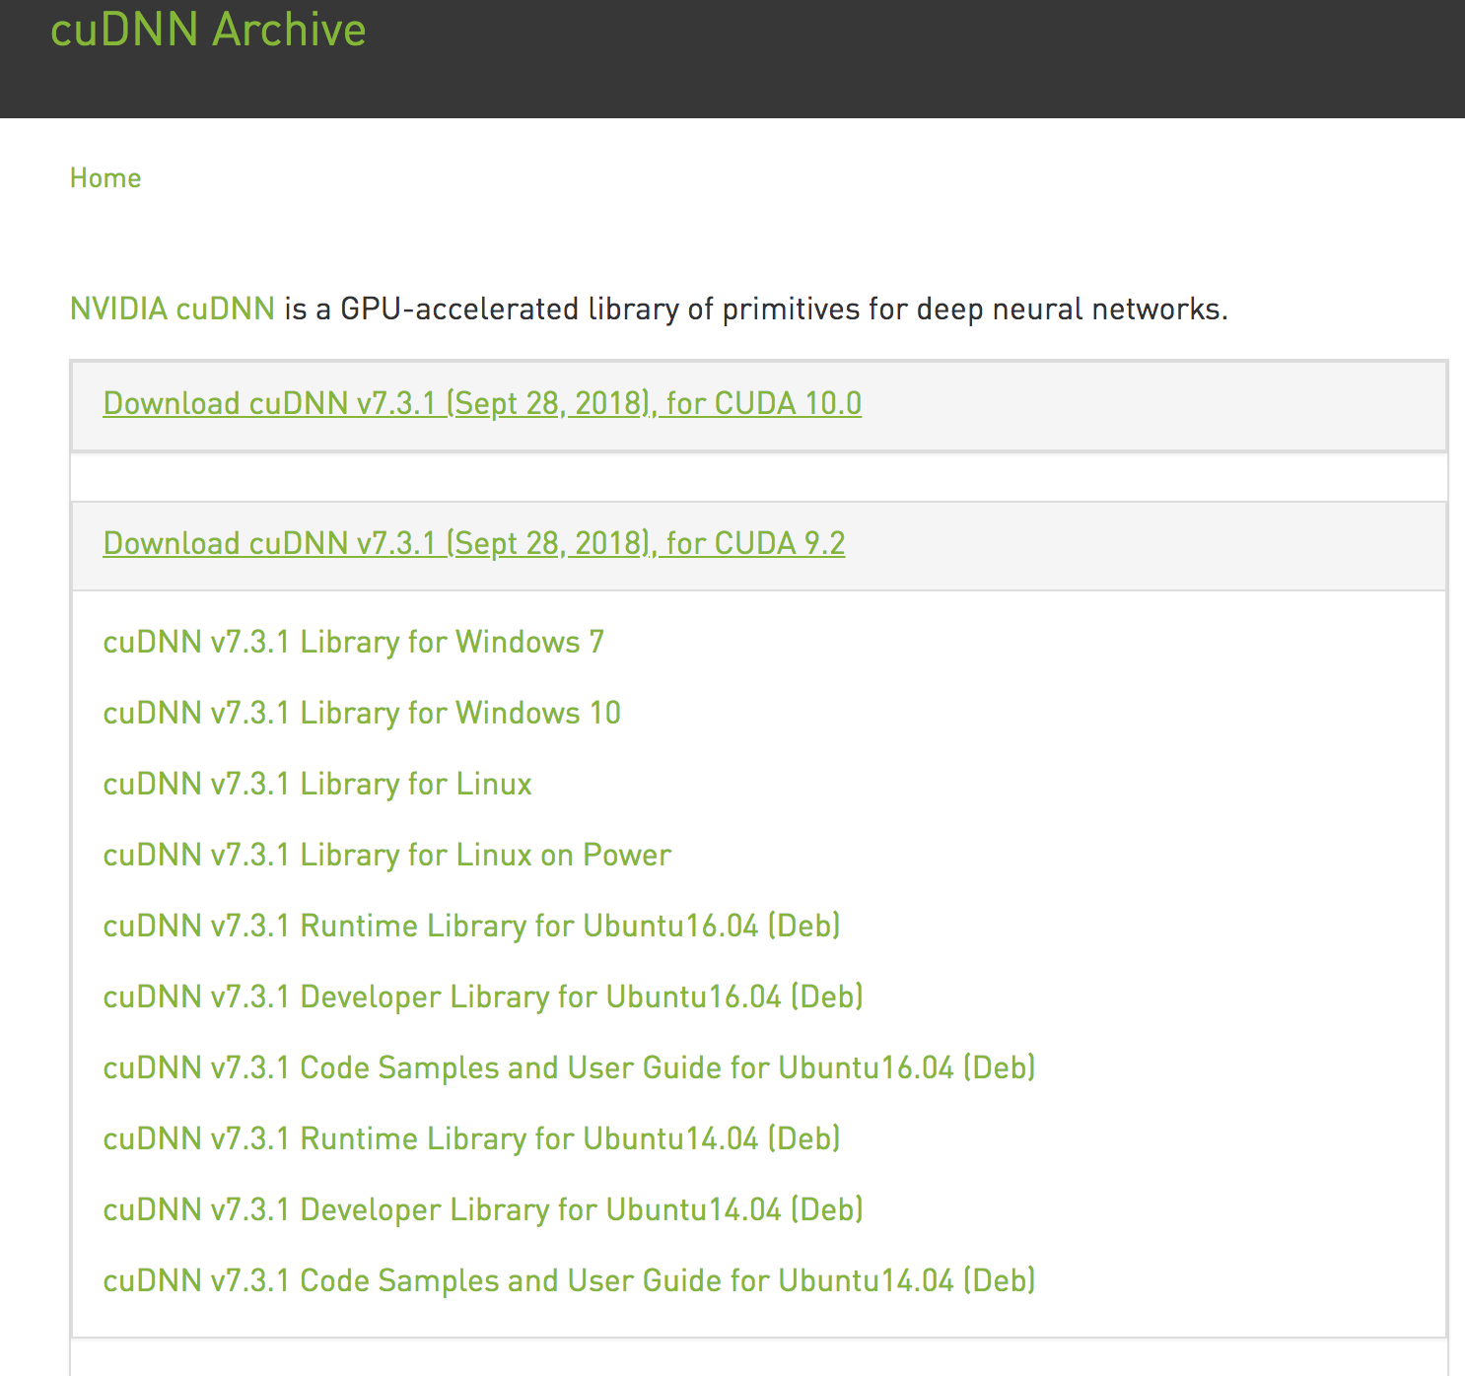Open the Home breadcrumb link
Viewport: 1465px width, 1376px height.
coord(105,178)
